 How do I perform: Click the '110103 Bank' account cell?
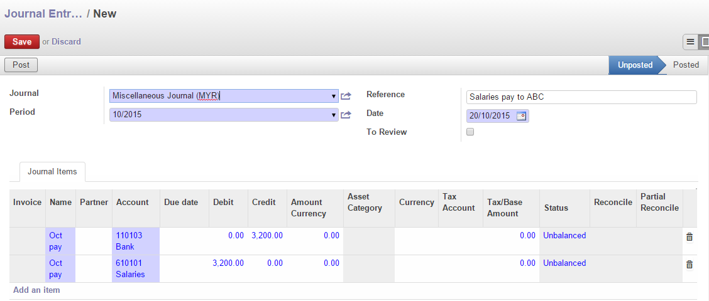[x=136, y=241]
